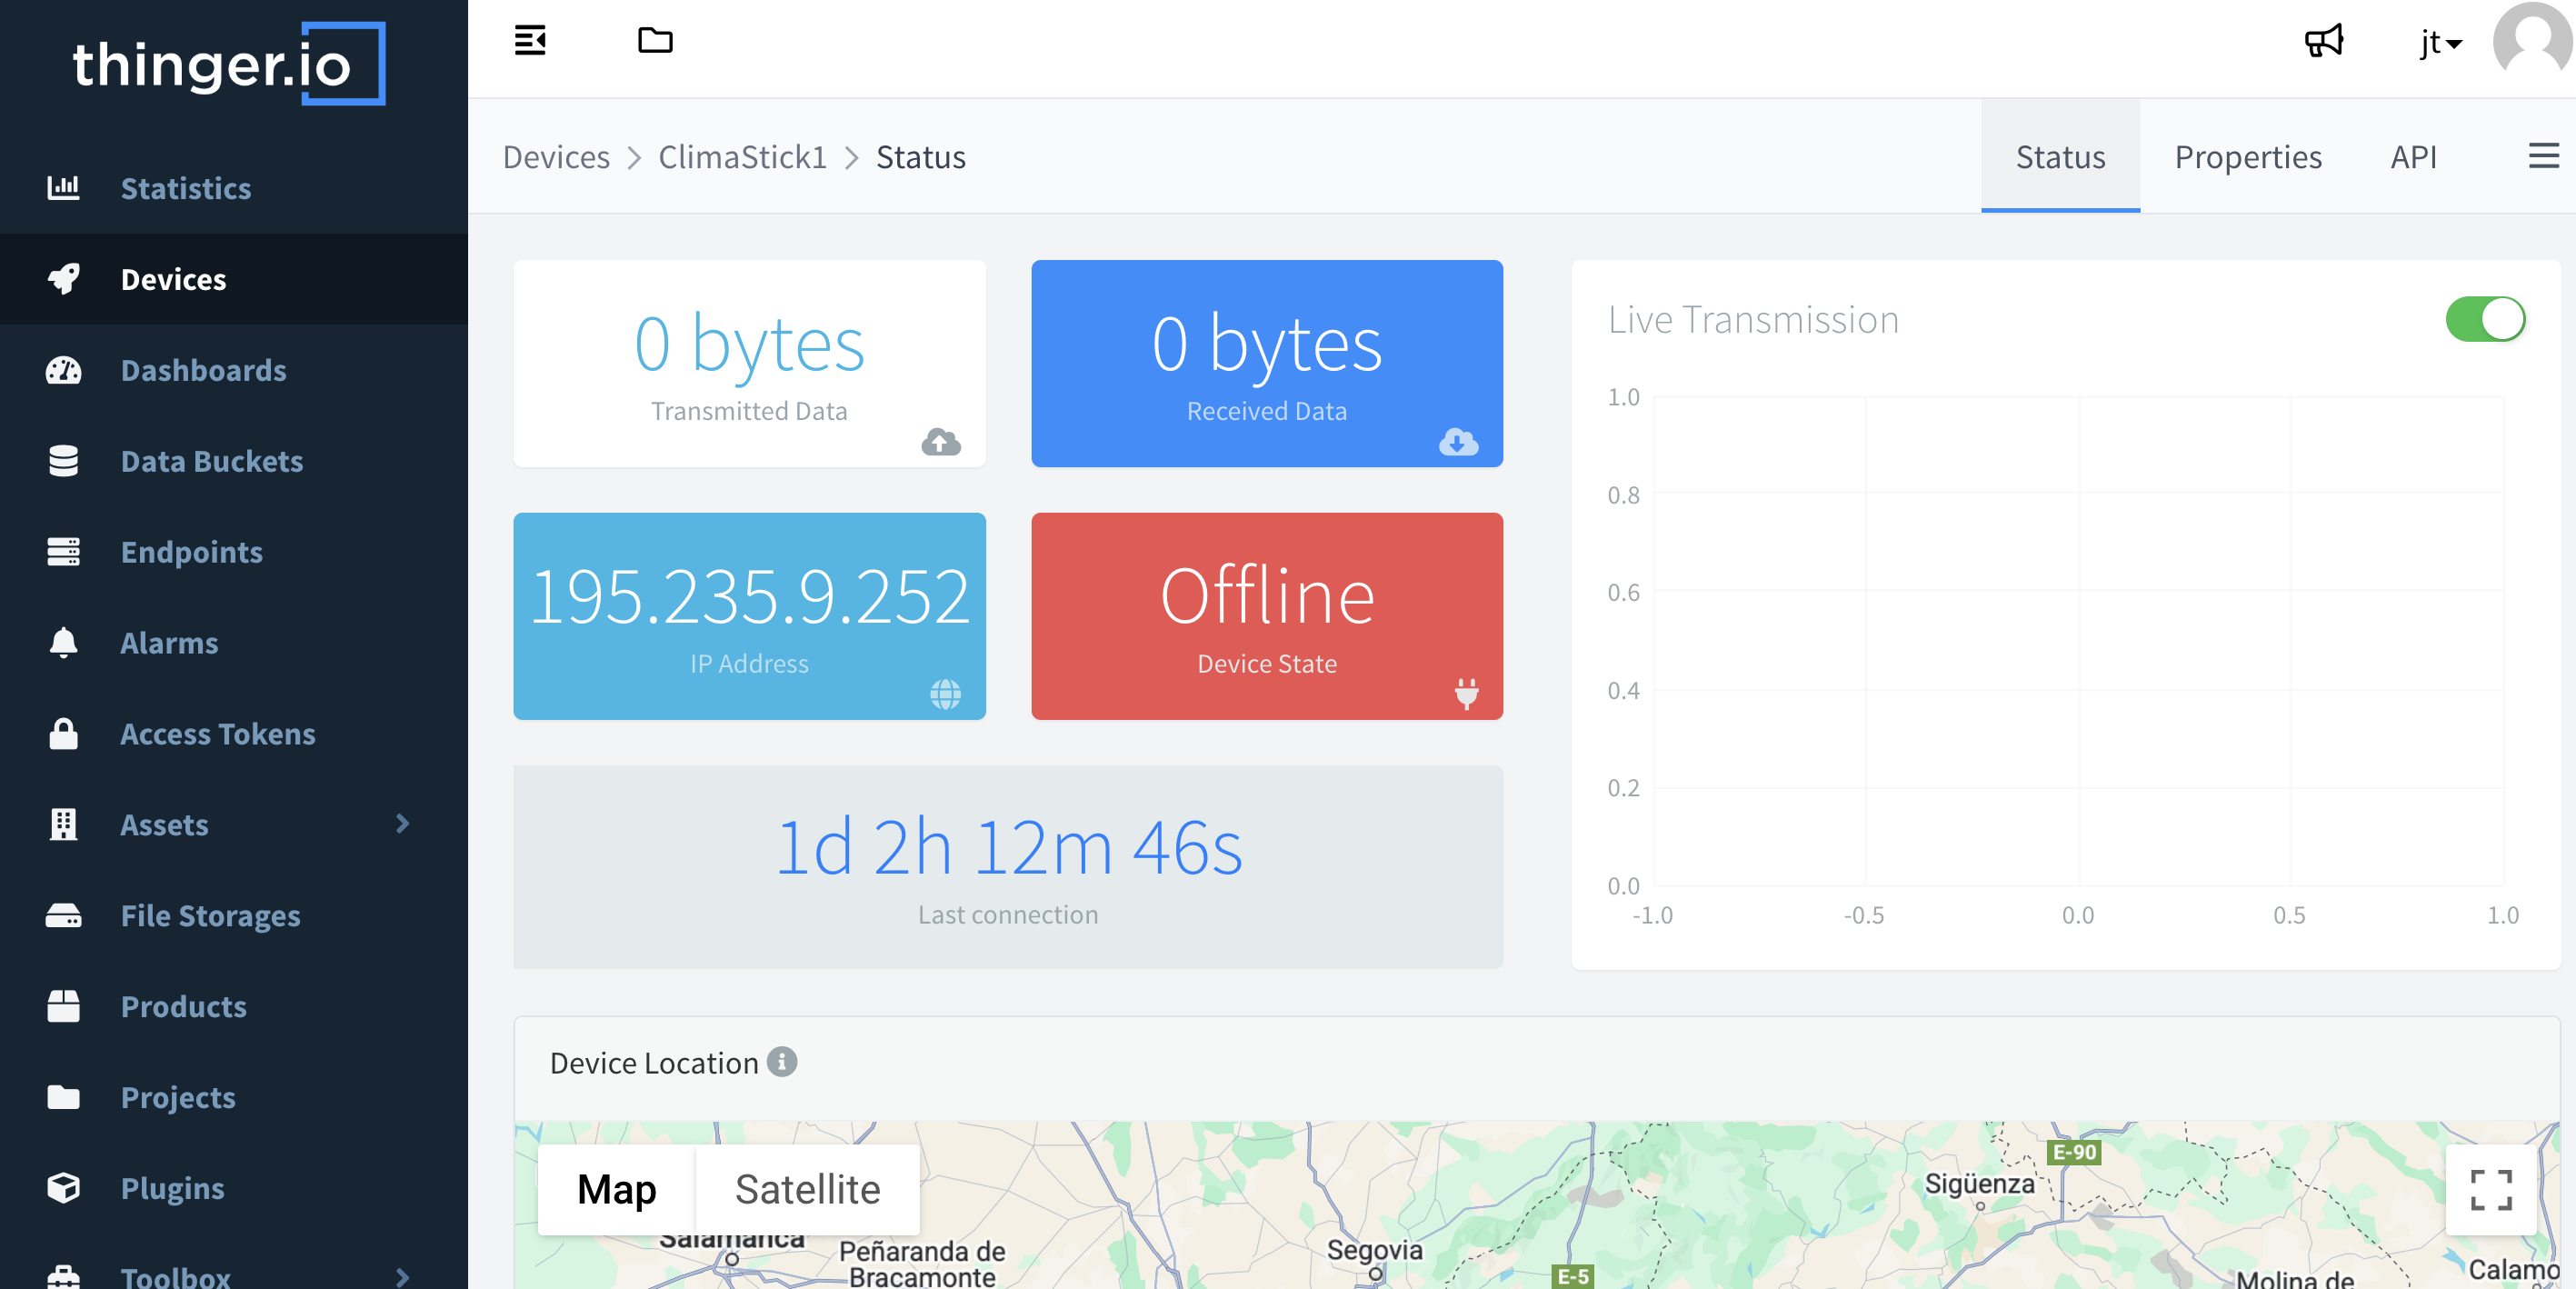Screen dimensions: 2576x1289
Task: Click the folder icon in top bar
Action: pos(655,41)
